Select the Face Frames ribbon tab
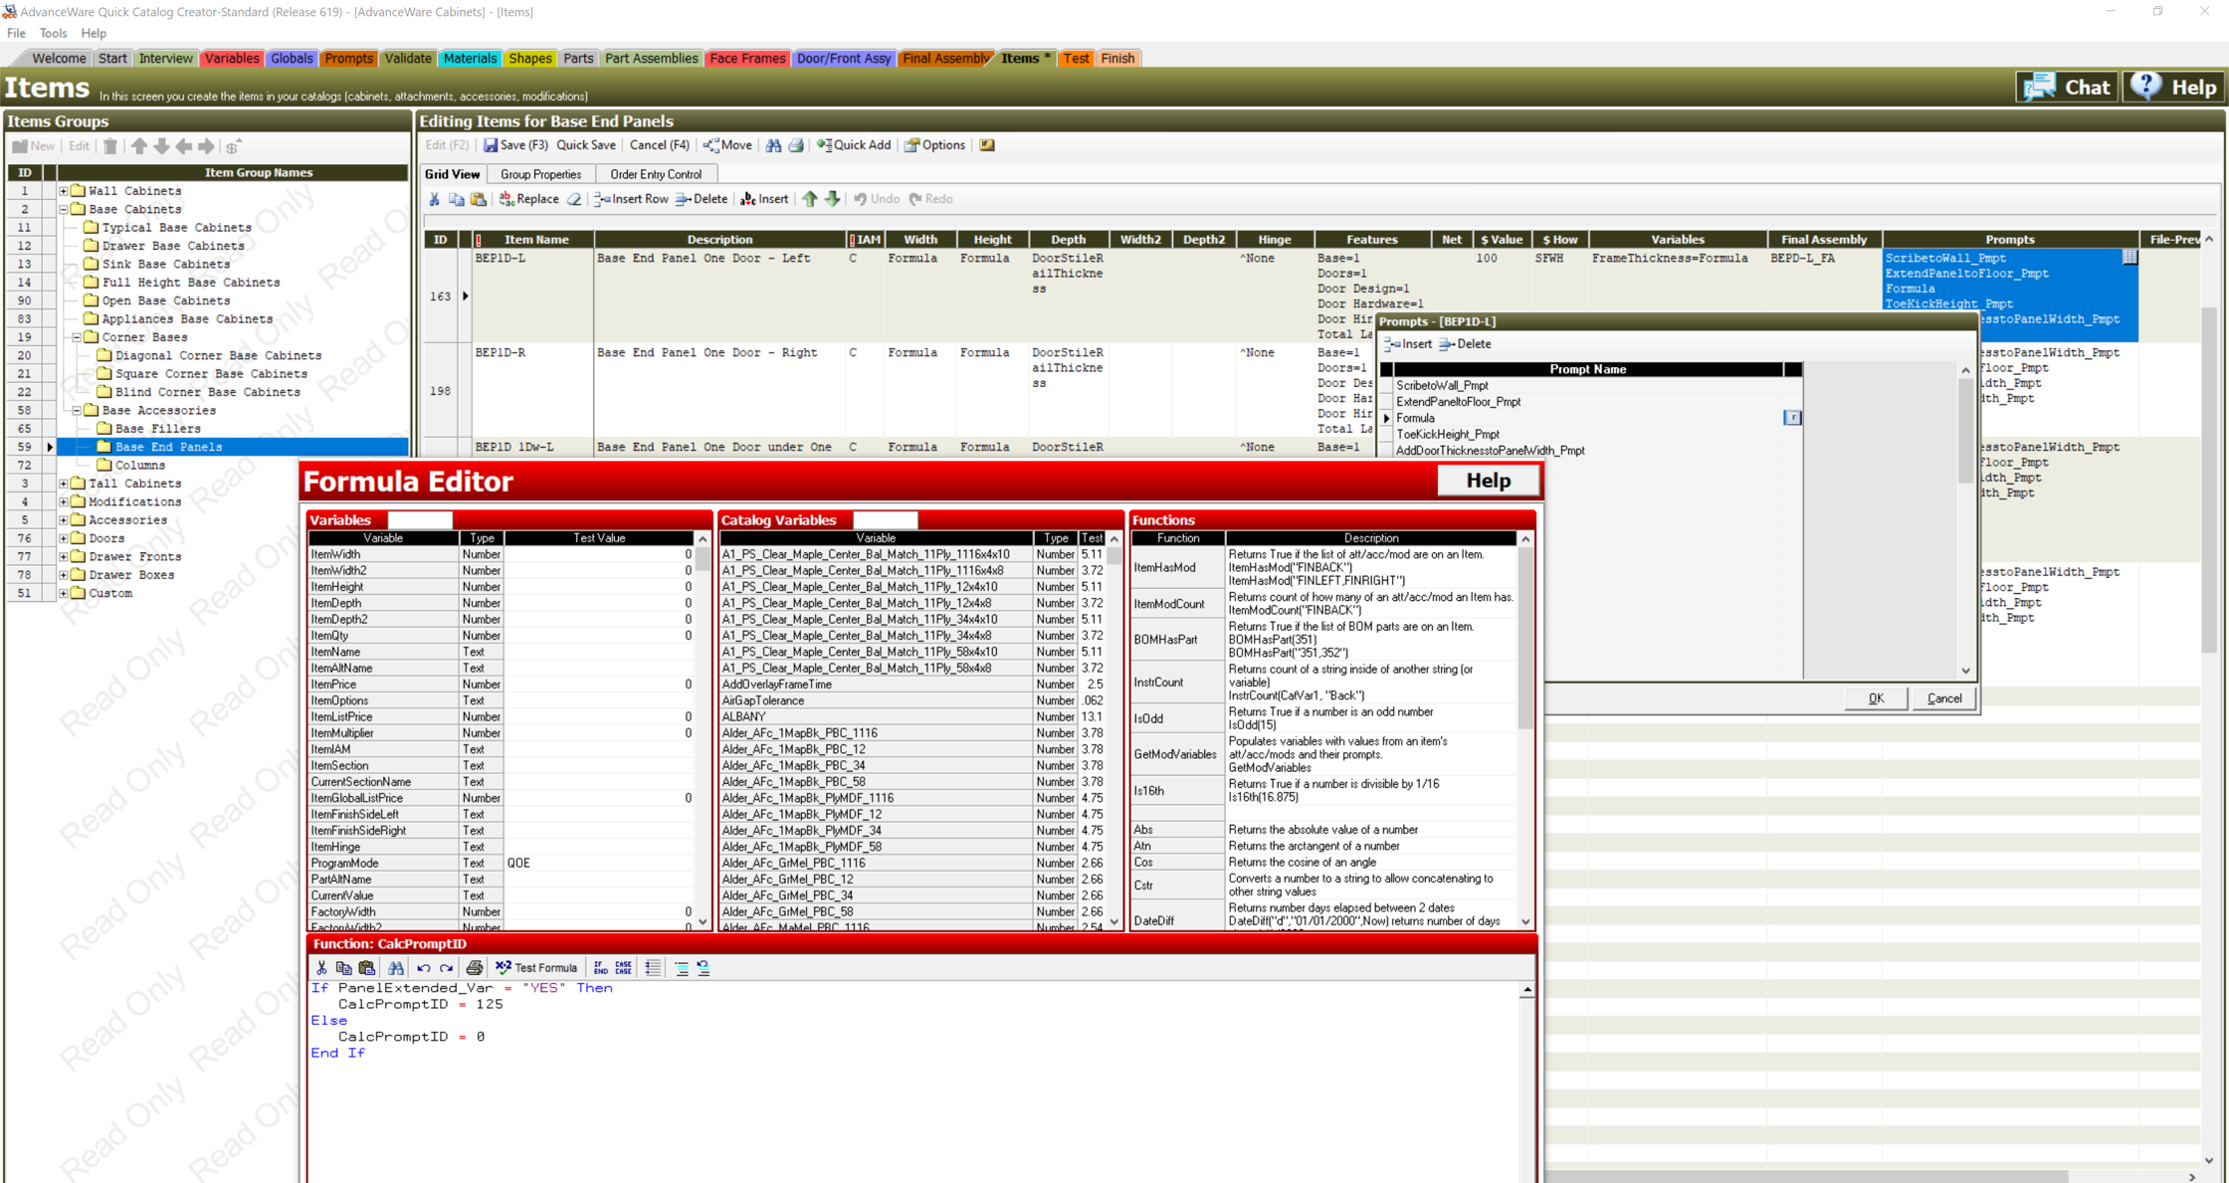Viewport: 2229px width, 1183px height. pyautogui.click(x=747, y=58)
